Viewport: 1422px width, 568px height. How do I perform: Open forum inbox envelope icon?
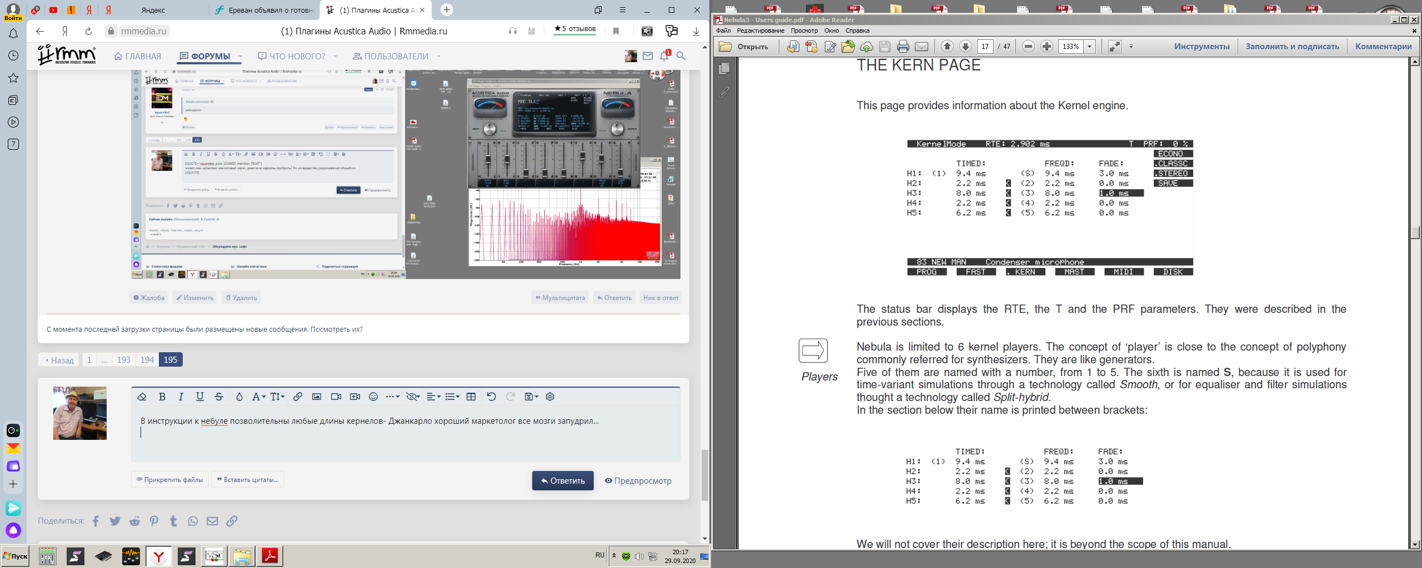[648, 56]
